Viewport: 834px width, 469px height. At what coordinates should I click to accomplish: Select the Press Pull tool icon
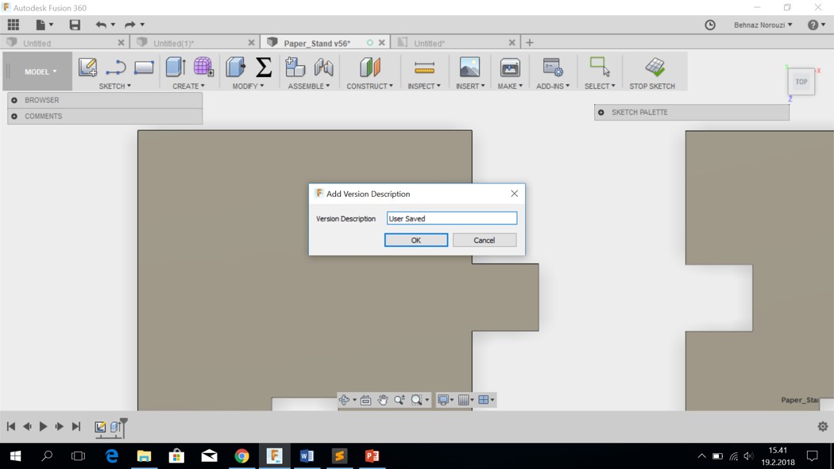[x=236, y=67]
